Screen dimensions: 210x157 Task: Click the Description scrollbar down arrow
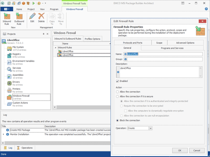(201, 76)
